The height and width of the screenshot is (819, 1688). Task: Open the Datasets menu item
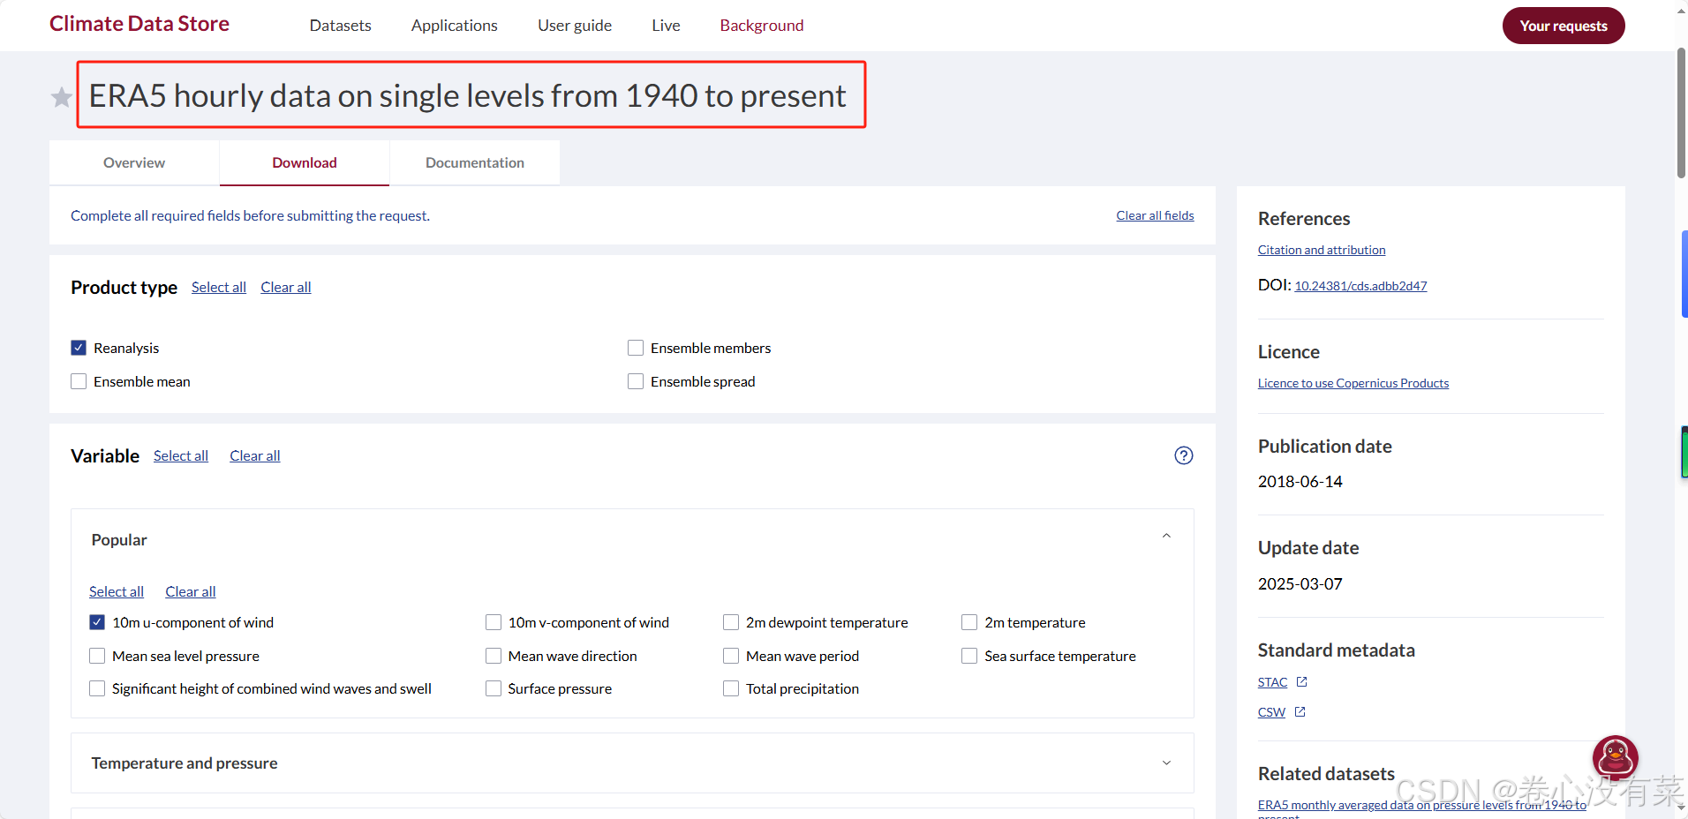[x=340, y=26]
